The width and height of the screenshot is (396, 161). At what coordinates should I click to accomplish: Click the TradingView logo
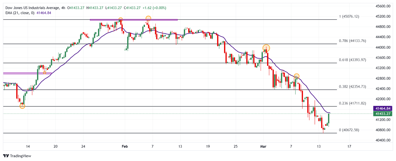click(x=17, y=156)
